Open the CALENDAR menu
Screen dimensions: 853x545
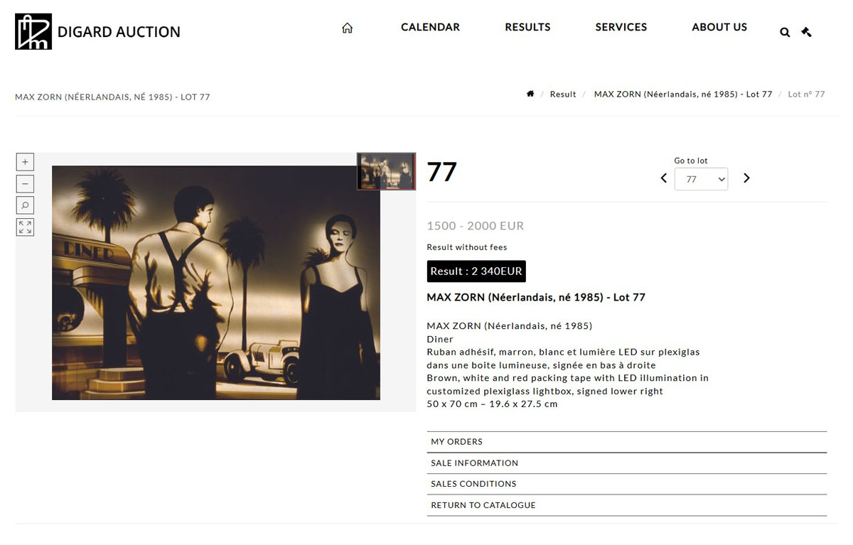click(x=430, y=27)
